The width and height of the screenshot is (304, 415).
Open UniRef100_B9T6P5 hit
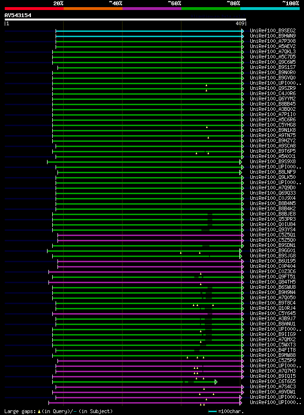pyautogui.click(x=273, y=151)
